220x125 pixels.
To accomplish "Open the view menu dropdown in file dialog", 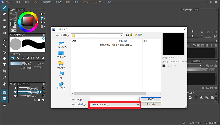I will click(x=140, y=35).
